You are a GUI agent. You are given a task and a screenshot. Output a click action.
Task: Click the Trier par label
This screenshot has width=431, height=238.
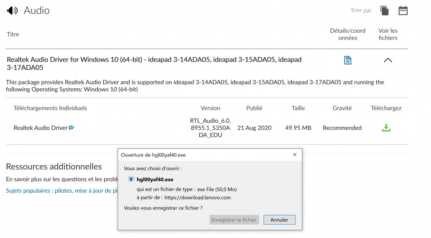pyautogui.click(x=361, y=10)
